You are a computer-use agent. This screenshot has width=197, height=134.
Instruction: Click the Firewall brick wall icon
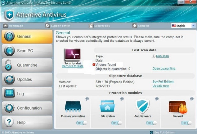(x=178, y=107)
